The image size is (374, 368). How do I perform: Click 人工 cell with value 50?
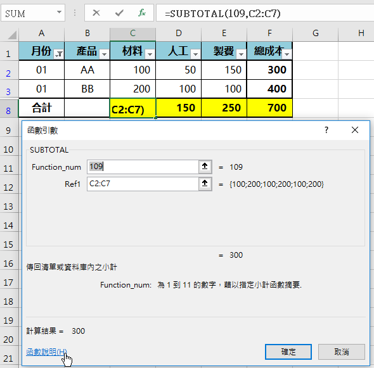tap(178, 70)
